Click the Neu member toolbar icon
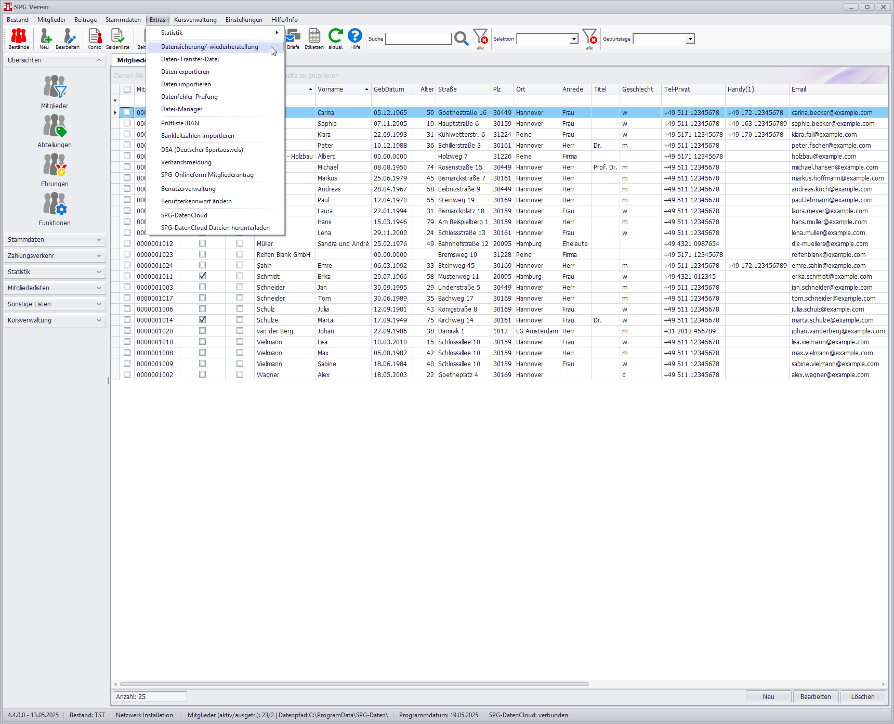The image size is (894, 724). click(x=45, y=38)
